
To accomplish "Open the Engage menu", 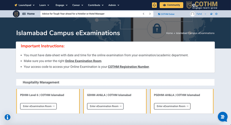I will click(62, 5).
